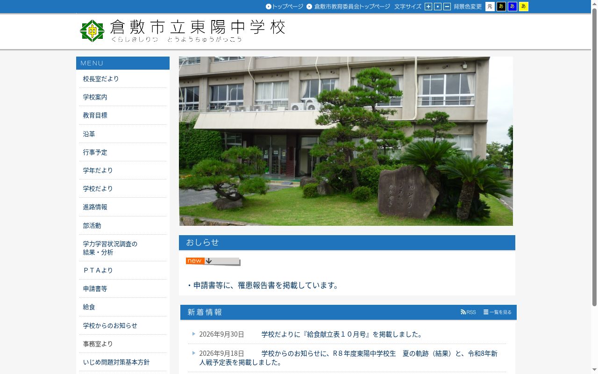The height and width of the screenshot is (374, 598).
Task: Click circle arrow icon before トップページ
Action: click(269, 7)
